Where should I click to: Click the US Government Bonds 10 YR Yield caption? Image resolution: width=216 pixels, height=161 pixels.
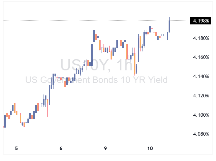(x=97, y=80)
